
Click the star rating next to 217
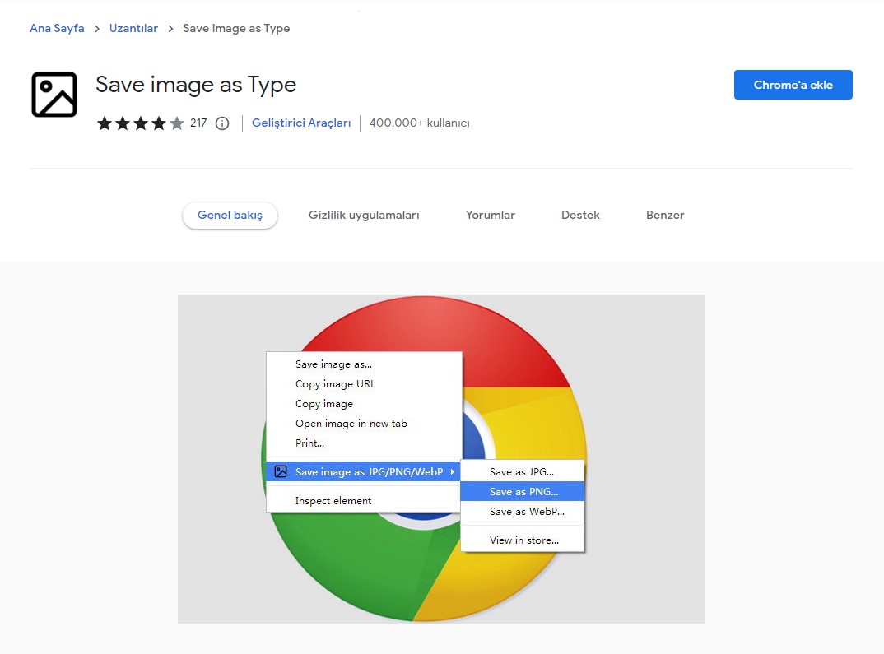pos(141,123)
